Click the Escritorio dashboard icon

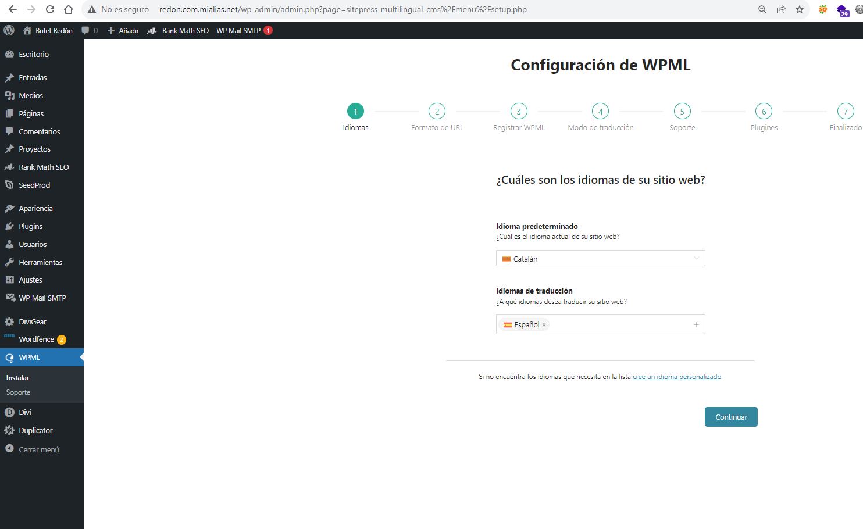(x=9, y=54)
